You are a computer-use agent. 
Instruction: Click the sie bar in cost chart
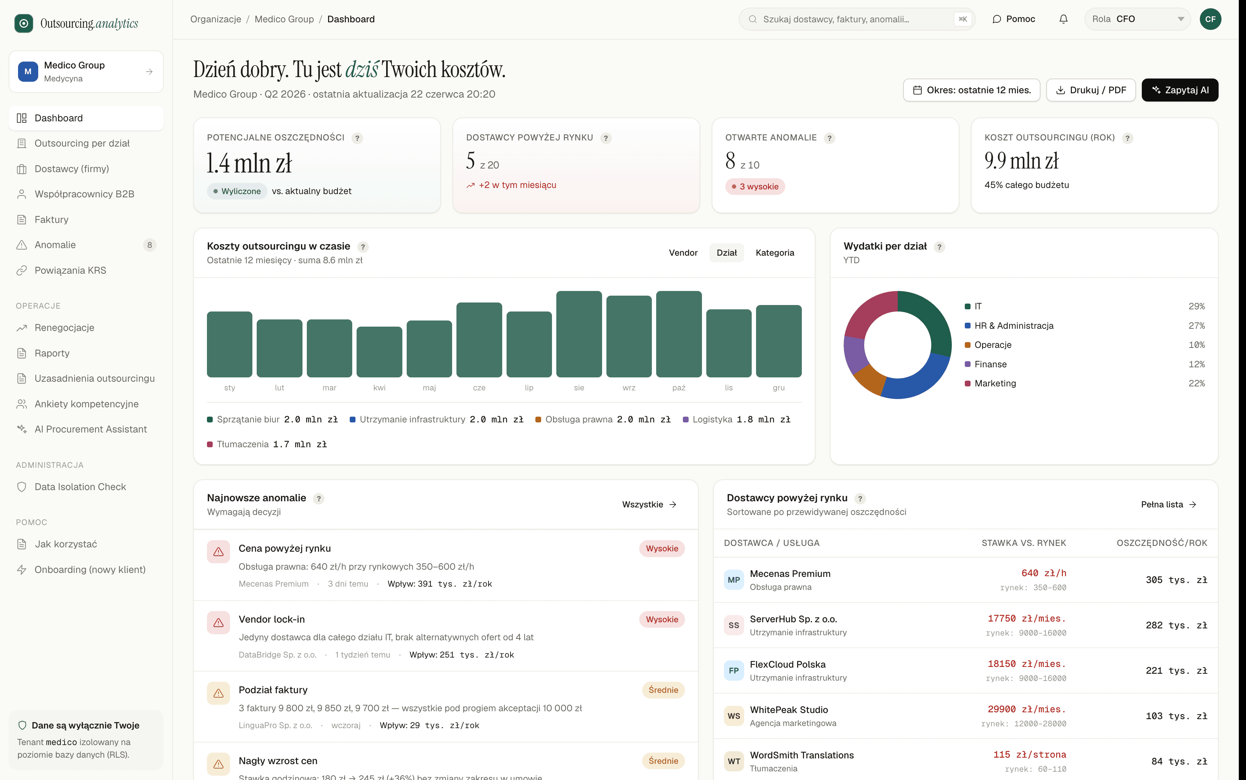(579, 334)
